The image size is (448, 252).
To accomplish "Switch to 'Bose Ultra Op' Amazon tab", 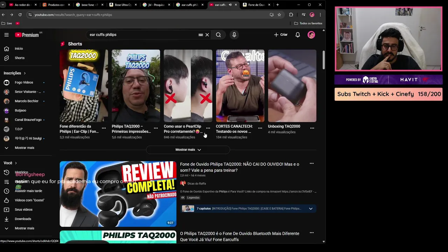I will (x=123, y=5).
